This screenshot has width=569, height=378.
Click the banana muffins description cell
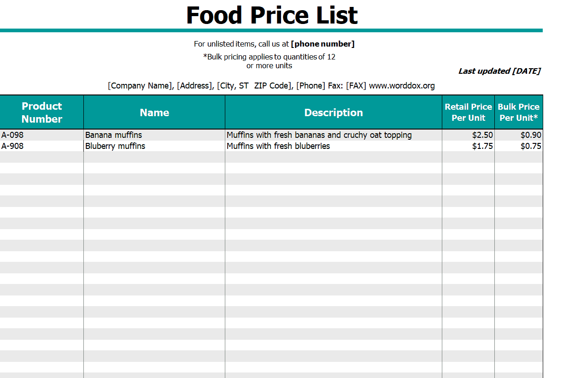[x=334, y=135]
